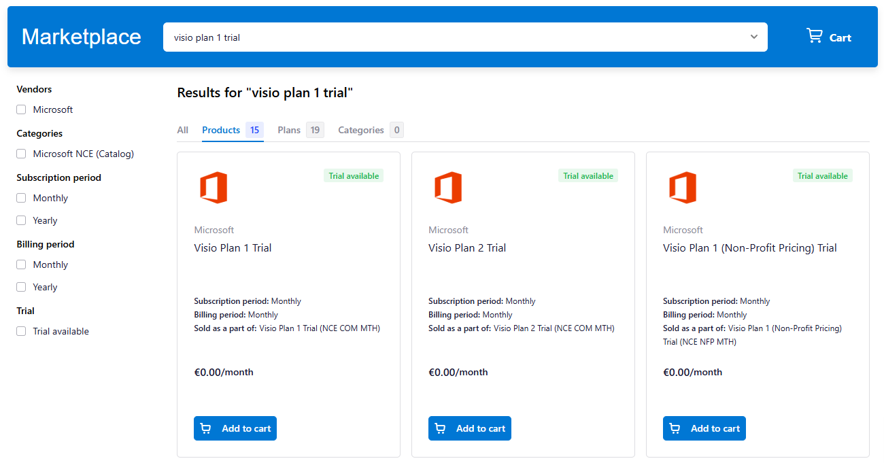The height and width of the screenshot is (463, 884).
Task: Click the Plans count badge 19
Action: (315, 130)
